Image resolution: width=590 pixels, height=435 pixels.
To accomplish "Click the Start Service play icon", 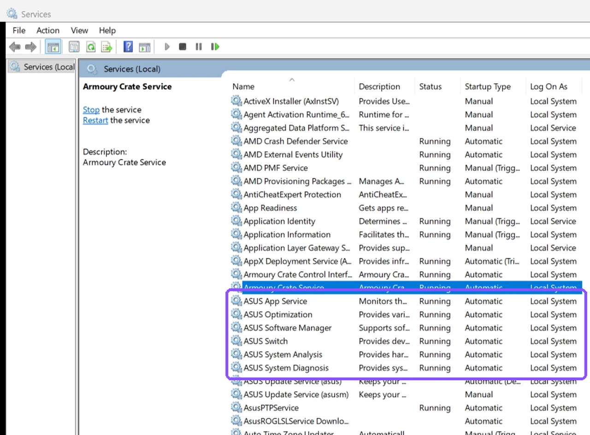I will 167,46.
